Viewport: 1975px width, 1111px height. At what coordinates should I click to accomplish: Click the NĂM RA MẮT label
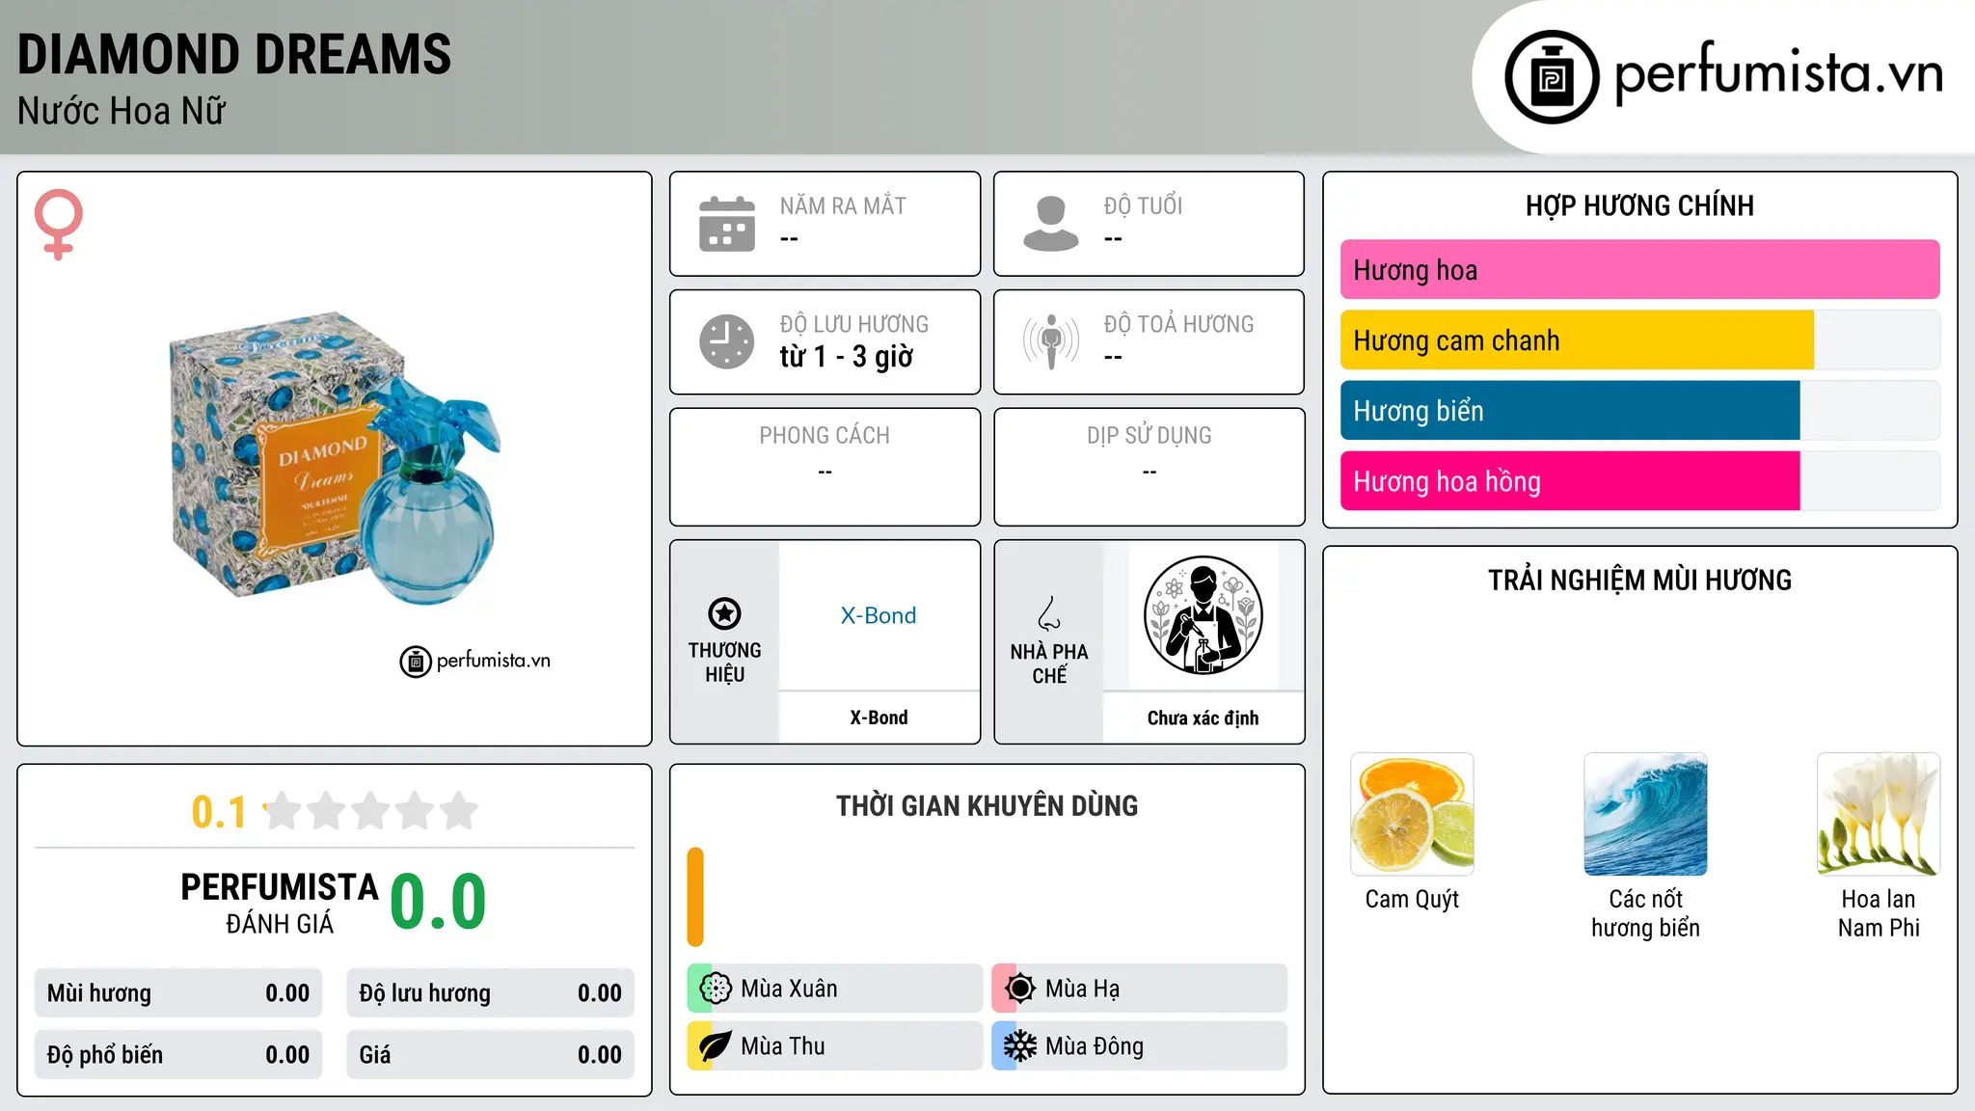pos(843,205)
